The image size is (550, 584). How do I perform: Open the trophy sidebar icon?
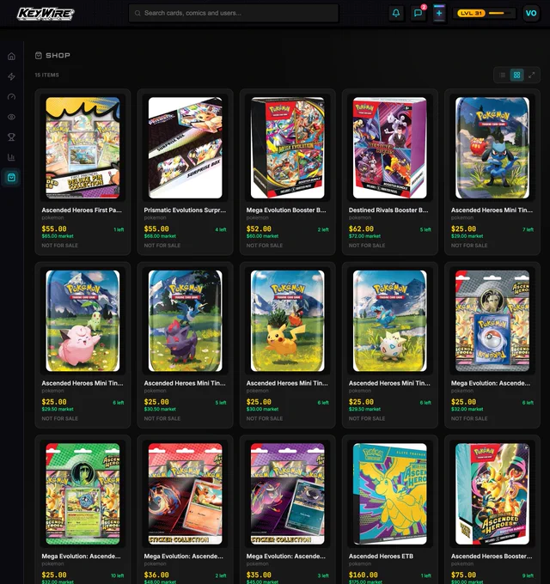point(11,137)
